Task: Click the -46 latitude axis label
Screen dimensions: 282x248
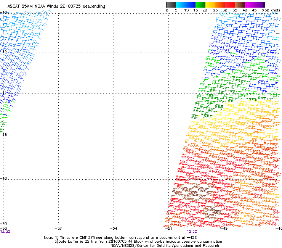Action: tap(3, 135)
